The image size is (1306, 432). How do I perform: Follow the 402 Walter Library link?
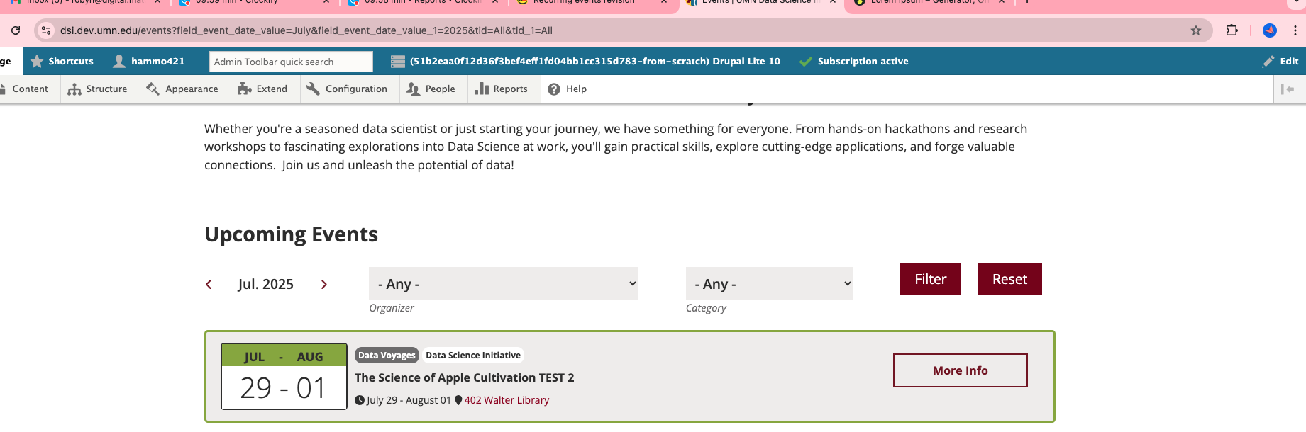click(507, 400)
